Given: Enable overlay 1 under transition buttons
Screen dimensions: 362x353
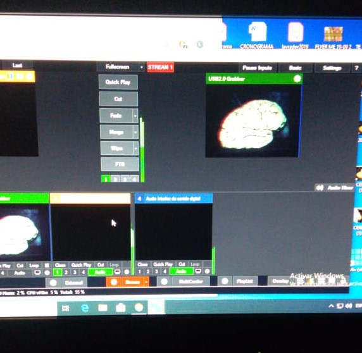Looking at the screenshot, I should pos(106,179).
